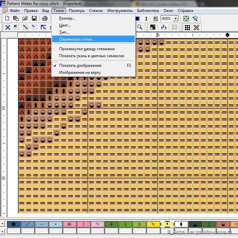Pick dark green palette color with dome symbol
The width and height of the screenshot is (238, 238).
pyautogui.click(x=195, y=224)
